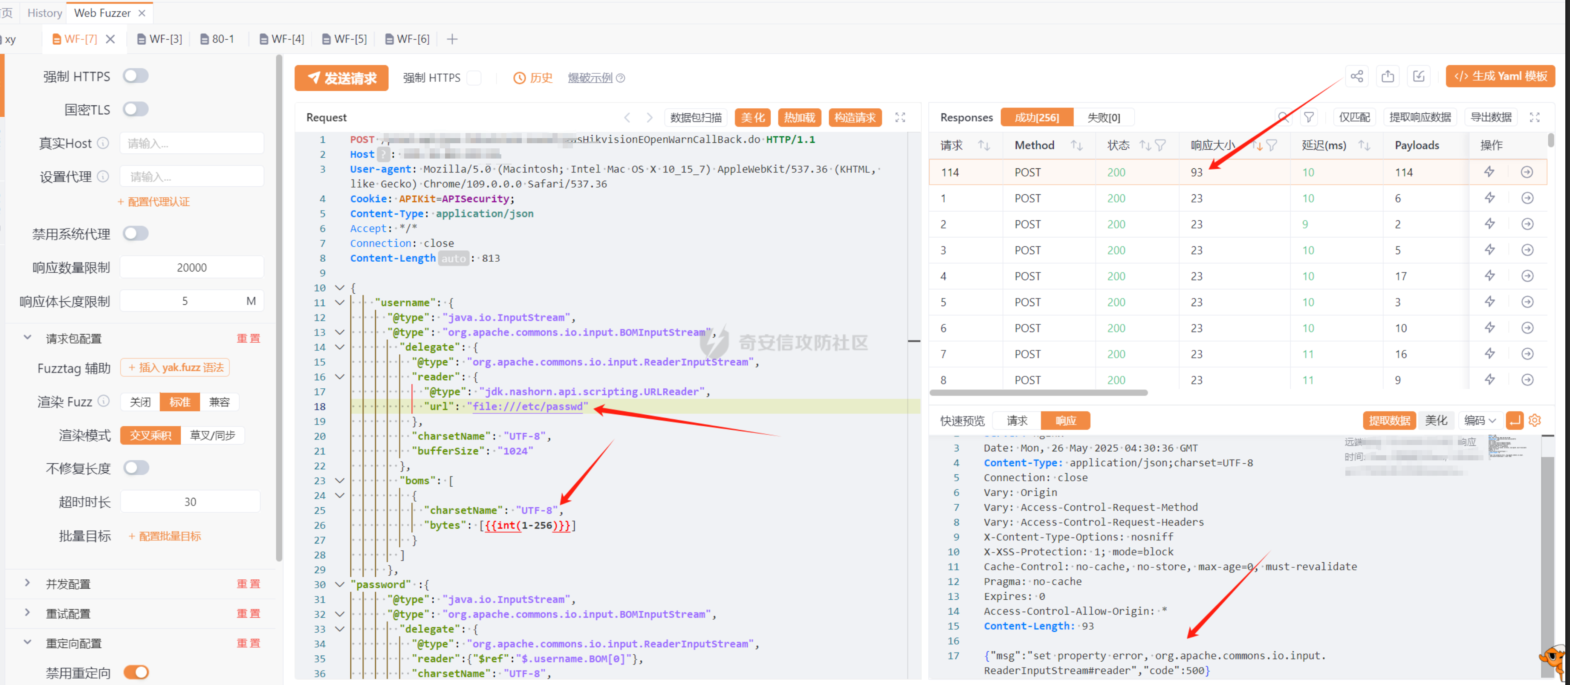Set 渲染 Fuzz to 兼容
The width and height of the screenshot is (1570, 685).
tap(220, 402)
